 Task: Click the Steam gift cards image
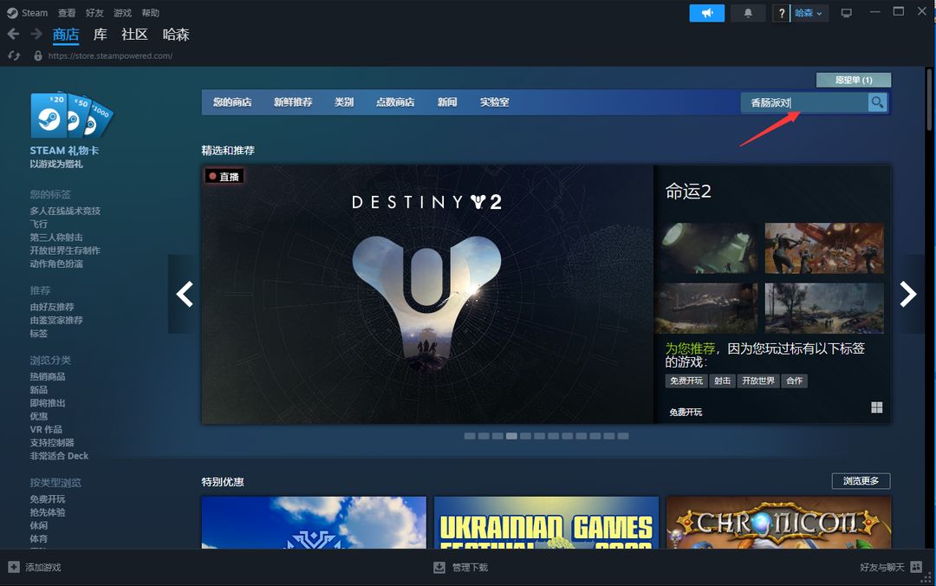click(70, 115)
